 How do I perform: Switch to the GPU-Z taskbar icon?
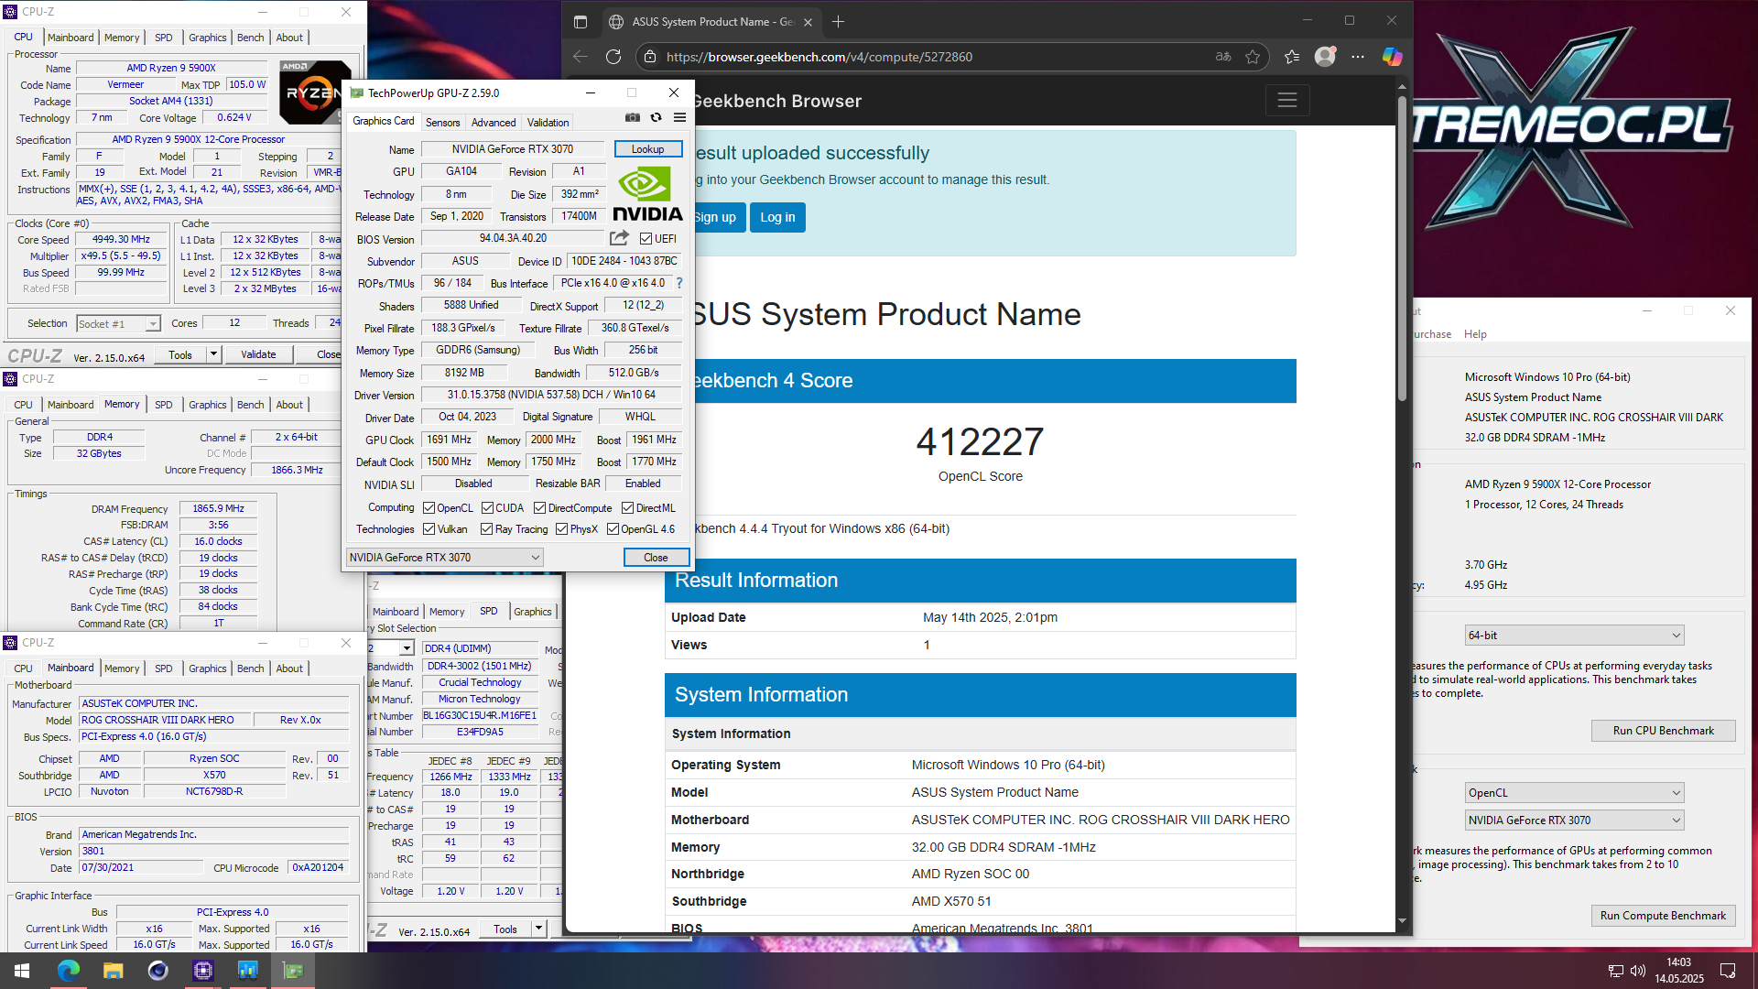[x=293, y=971]
